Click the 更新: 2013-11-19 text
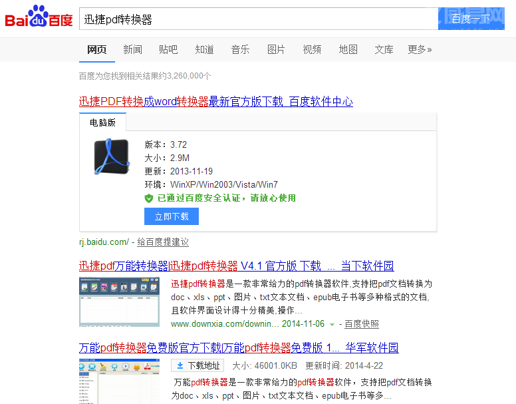The image size is (516, 404). coord(178,171)
